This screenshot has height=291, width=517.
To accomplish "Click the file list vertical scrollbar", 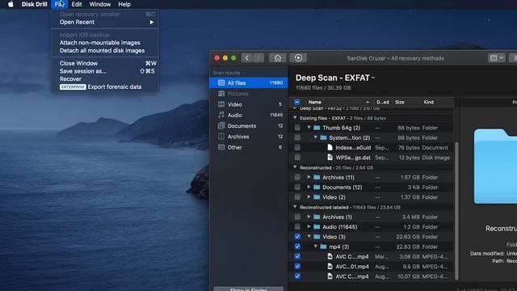I will (456, 211).
